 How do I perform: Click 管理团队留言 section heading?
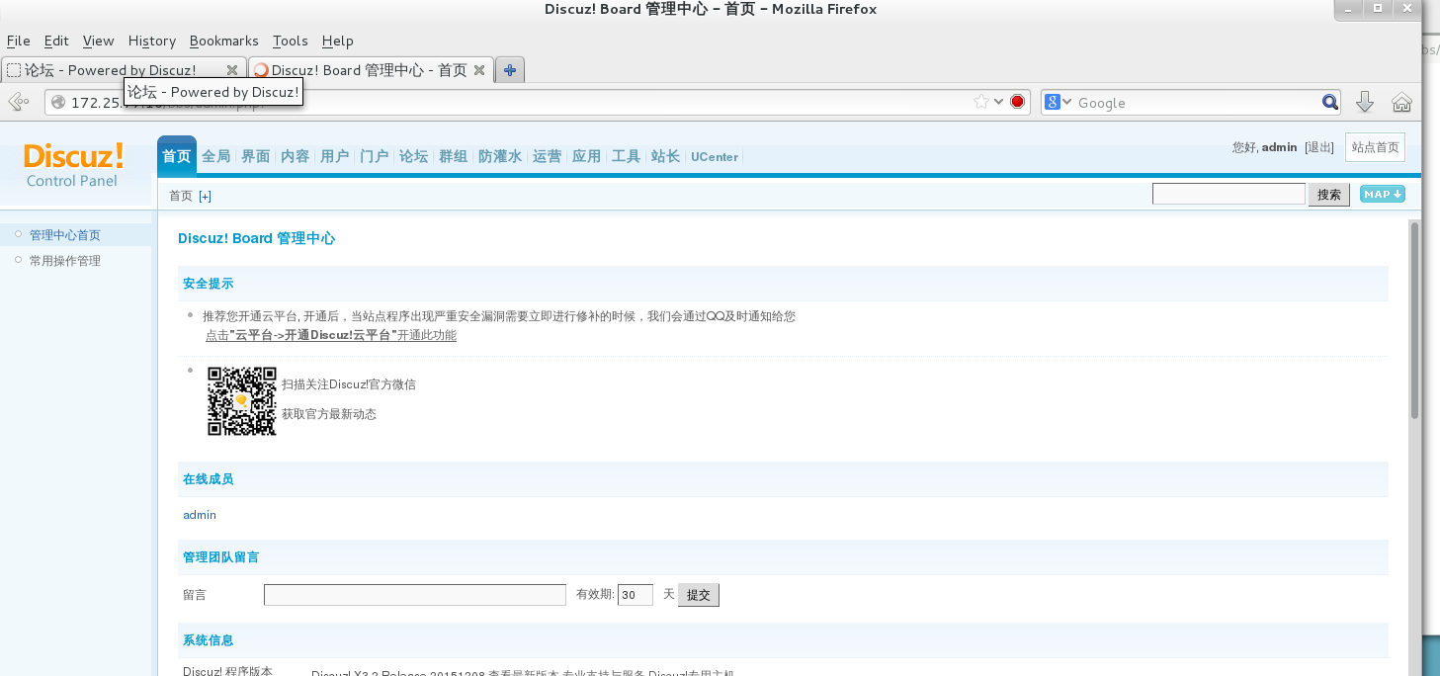point(220,557)
